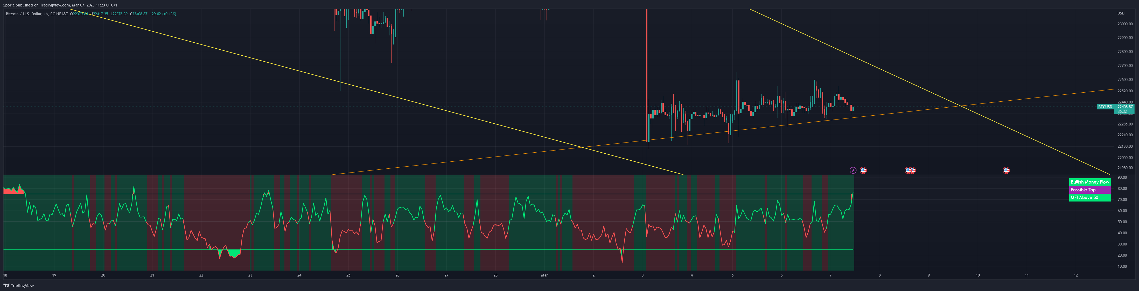
Task: Click date 18 on the time axis
Action: click(5, 275)
